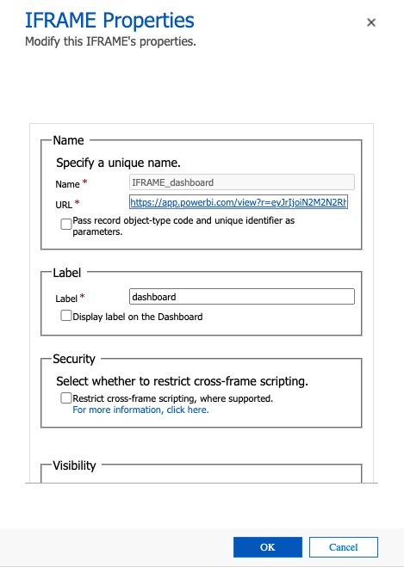
Task: Click the 'Restrict cross-frame scripting, where supported' text
Action: (172, 398)
